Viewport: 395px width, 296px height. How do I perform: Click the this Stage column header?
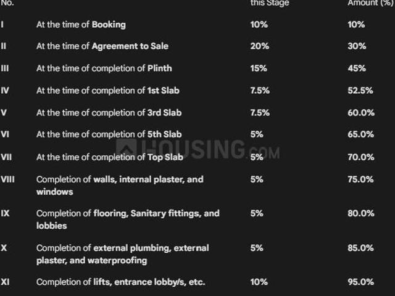(x=270, y=4)
